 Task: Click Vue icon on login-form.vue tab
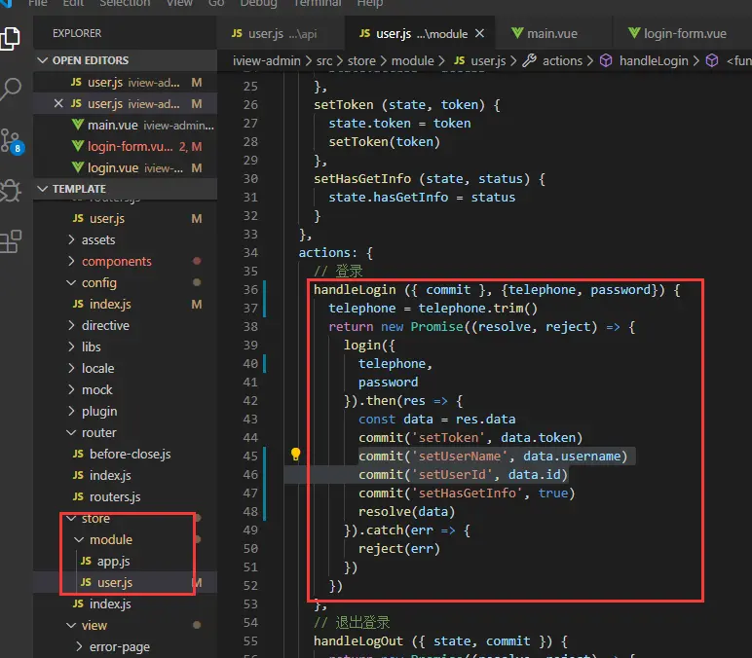tap(634, 33)
